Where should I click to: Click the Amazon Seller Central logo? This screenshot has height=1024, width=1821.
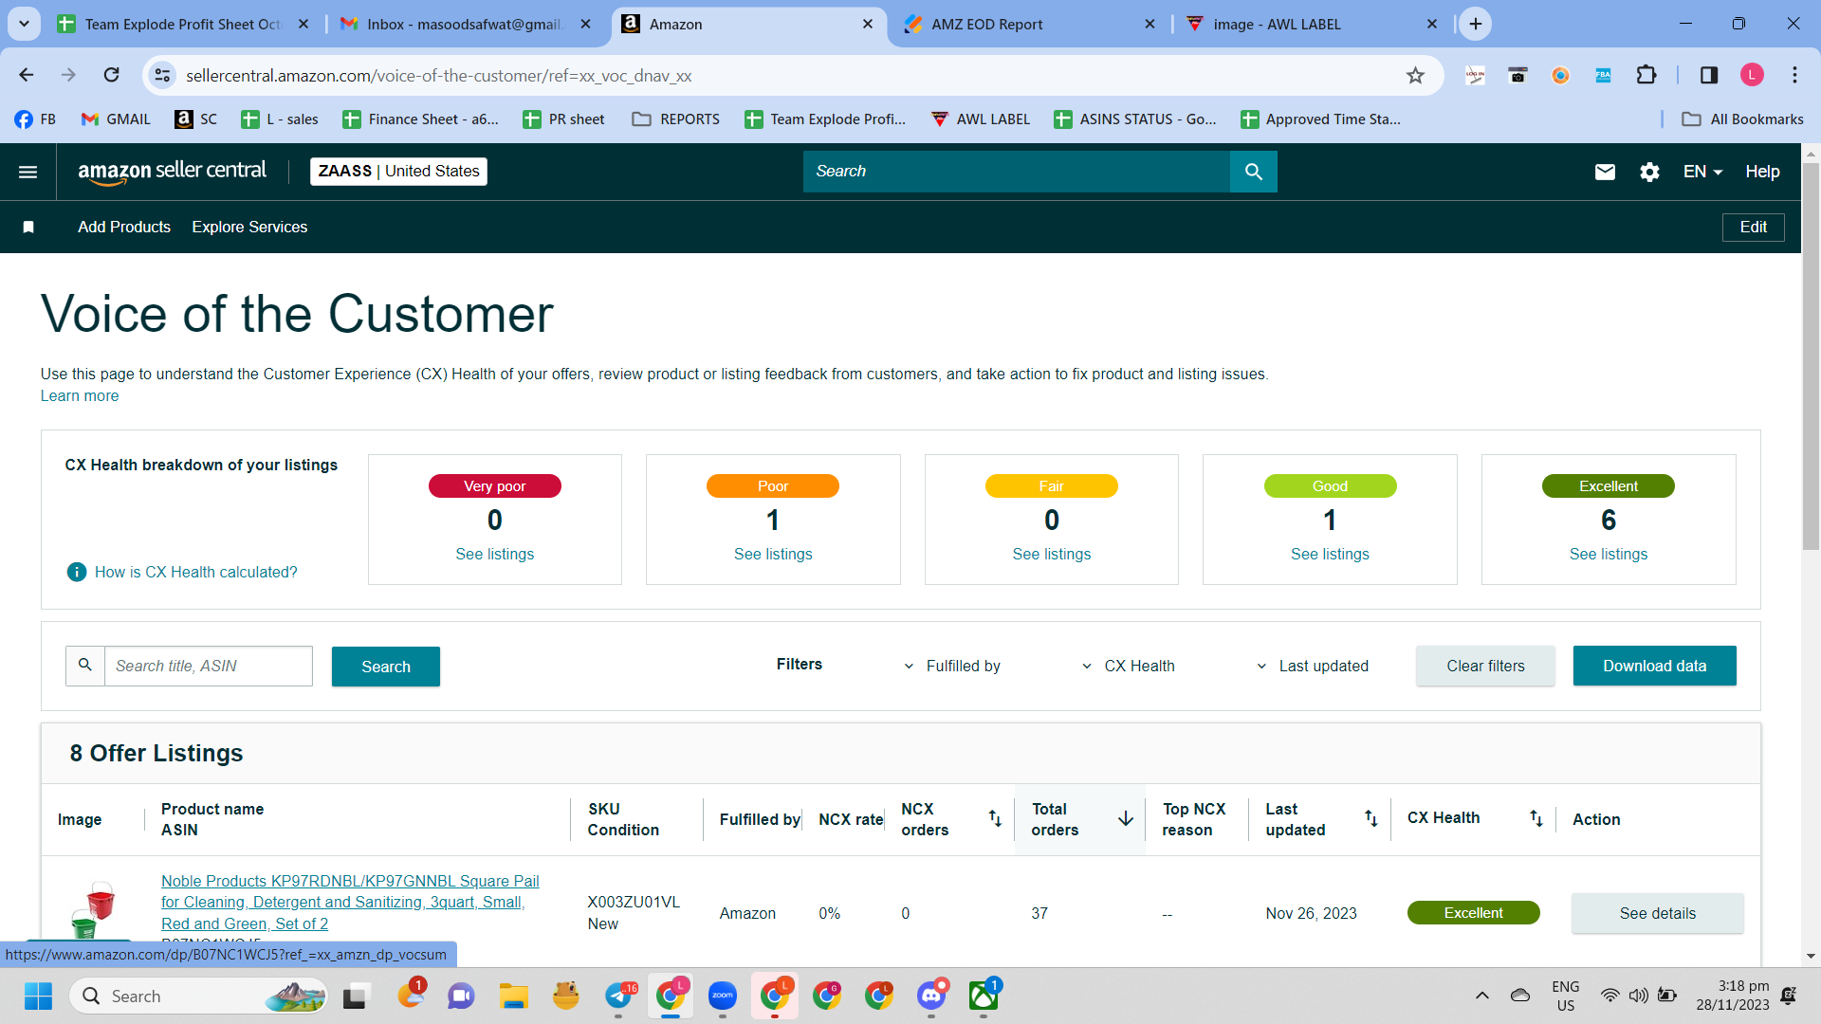172,172
